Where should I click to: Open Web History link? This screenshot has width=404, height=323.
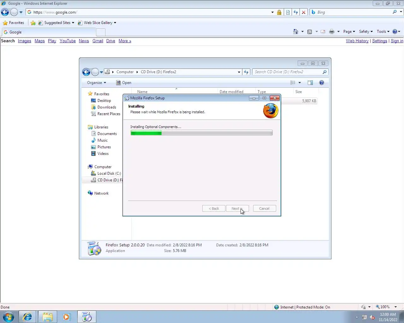pyautogui.click(x=357, y=41)
